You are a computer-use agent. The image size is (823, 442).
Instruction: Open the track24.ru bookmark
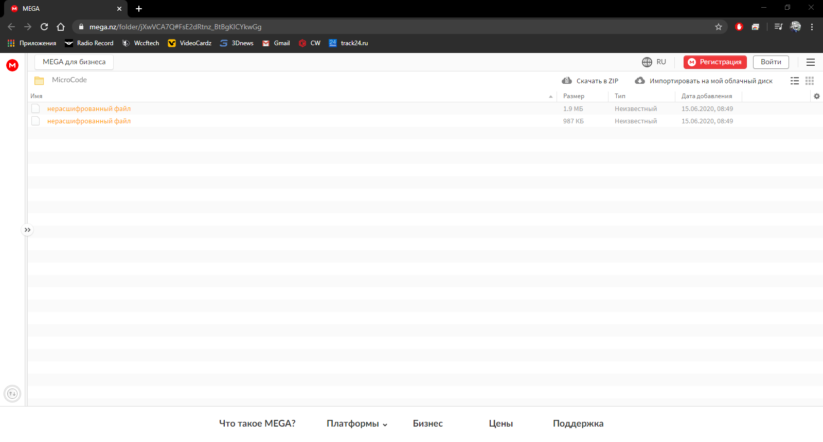[349, 43]
